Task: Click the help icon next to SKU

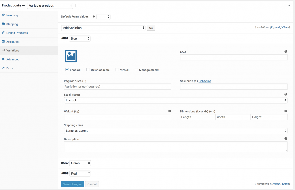Action: [286, 51]
